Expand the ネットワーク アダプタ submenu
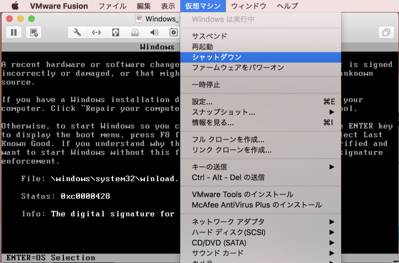This screenshot has width=399, height=263. click(x=261, y=222)
